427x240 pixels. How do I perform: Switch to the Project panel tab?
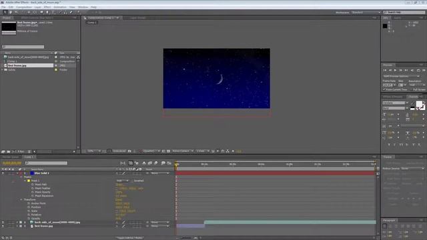[x=7, y=18]
